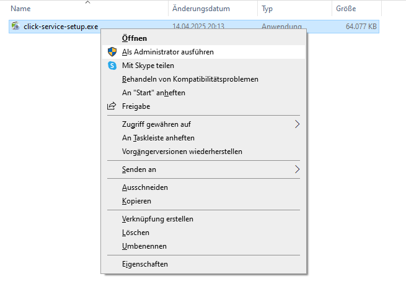Viewport: 406px width, 287px height.
Task: Choose Umbenennen to rename the file
Action: (x=203, y=246)
